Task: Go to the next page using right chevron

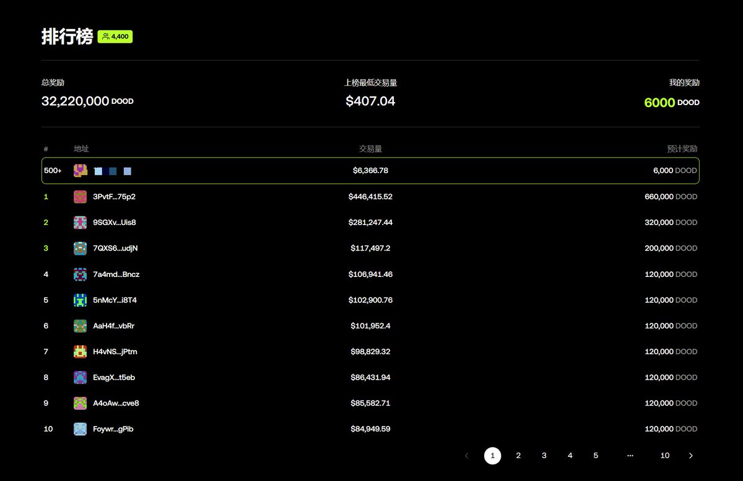Action: point(691,456)
